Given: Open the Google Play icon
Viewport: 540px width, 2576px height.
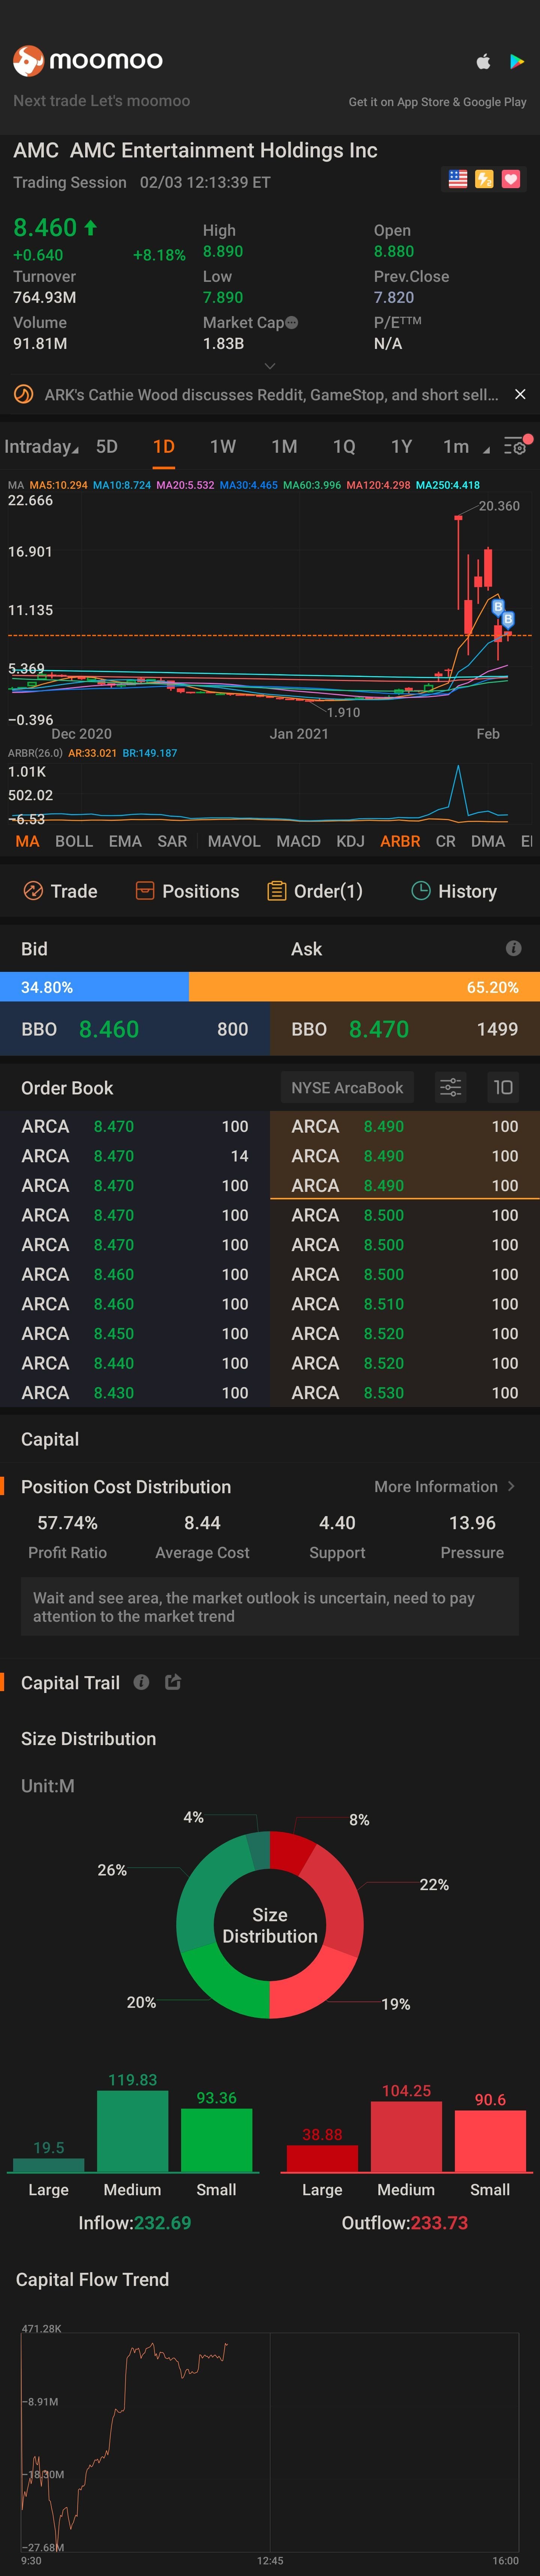Looking at the screenshot, I should coord(517,62).
